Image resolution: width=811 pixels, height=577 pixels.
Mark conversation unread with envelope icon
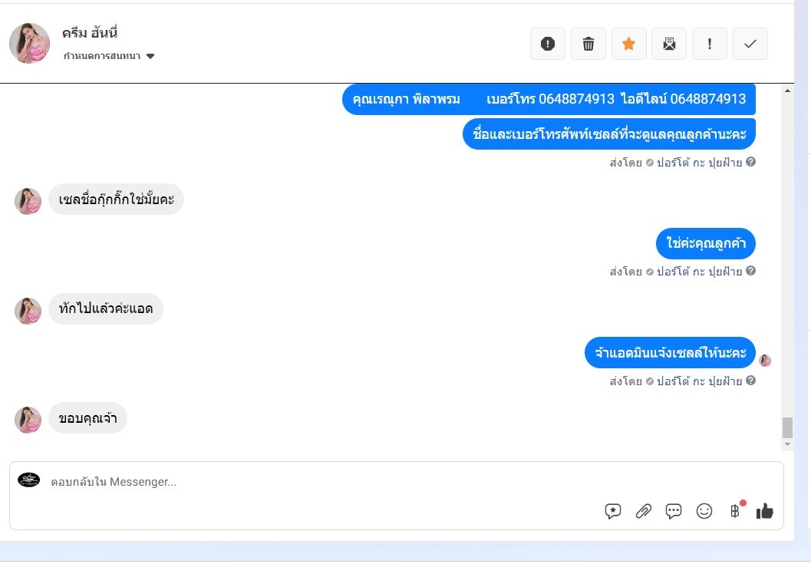click(669, 44)
